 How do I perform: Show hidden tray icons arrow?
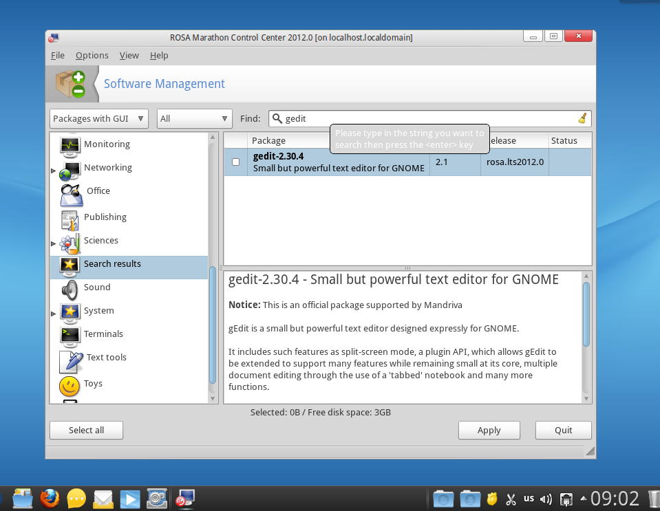[x=584, y=499]
